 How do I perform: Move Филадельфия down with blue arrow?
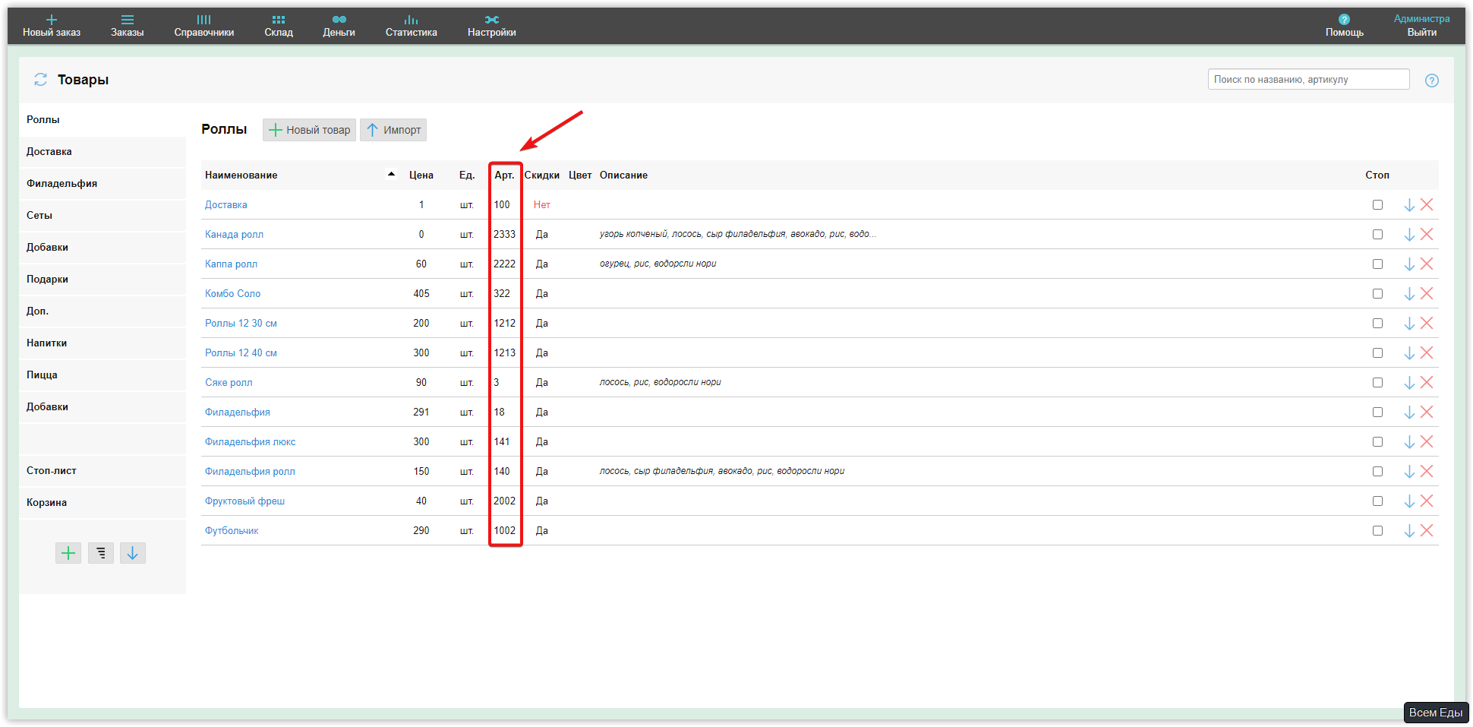point(1409,412)
